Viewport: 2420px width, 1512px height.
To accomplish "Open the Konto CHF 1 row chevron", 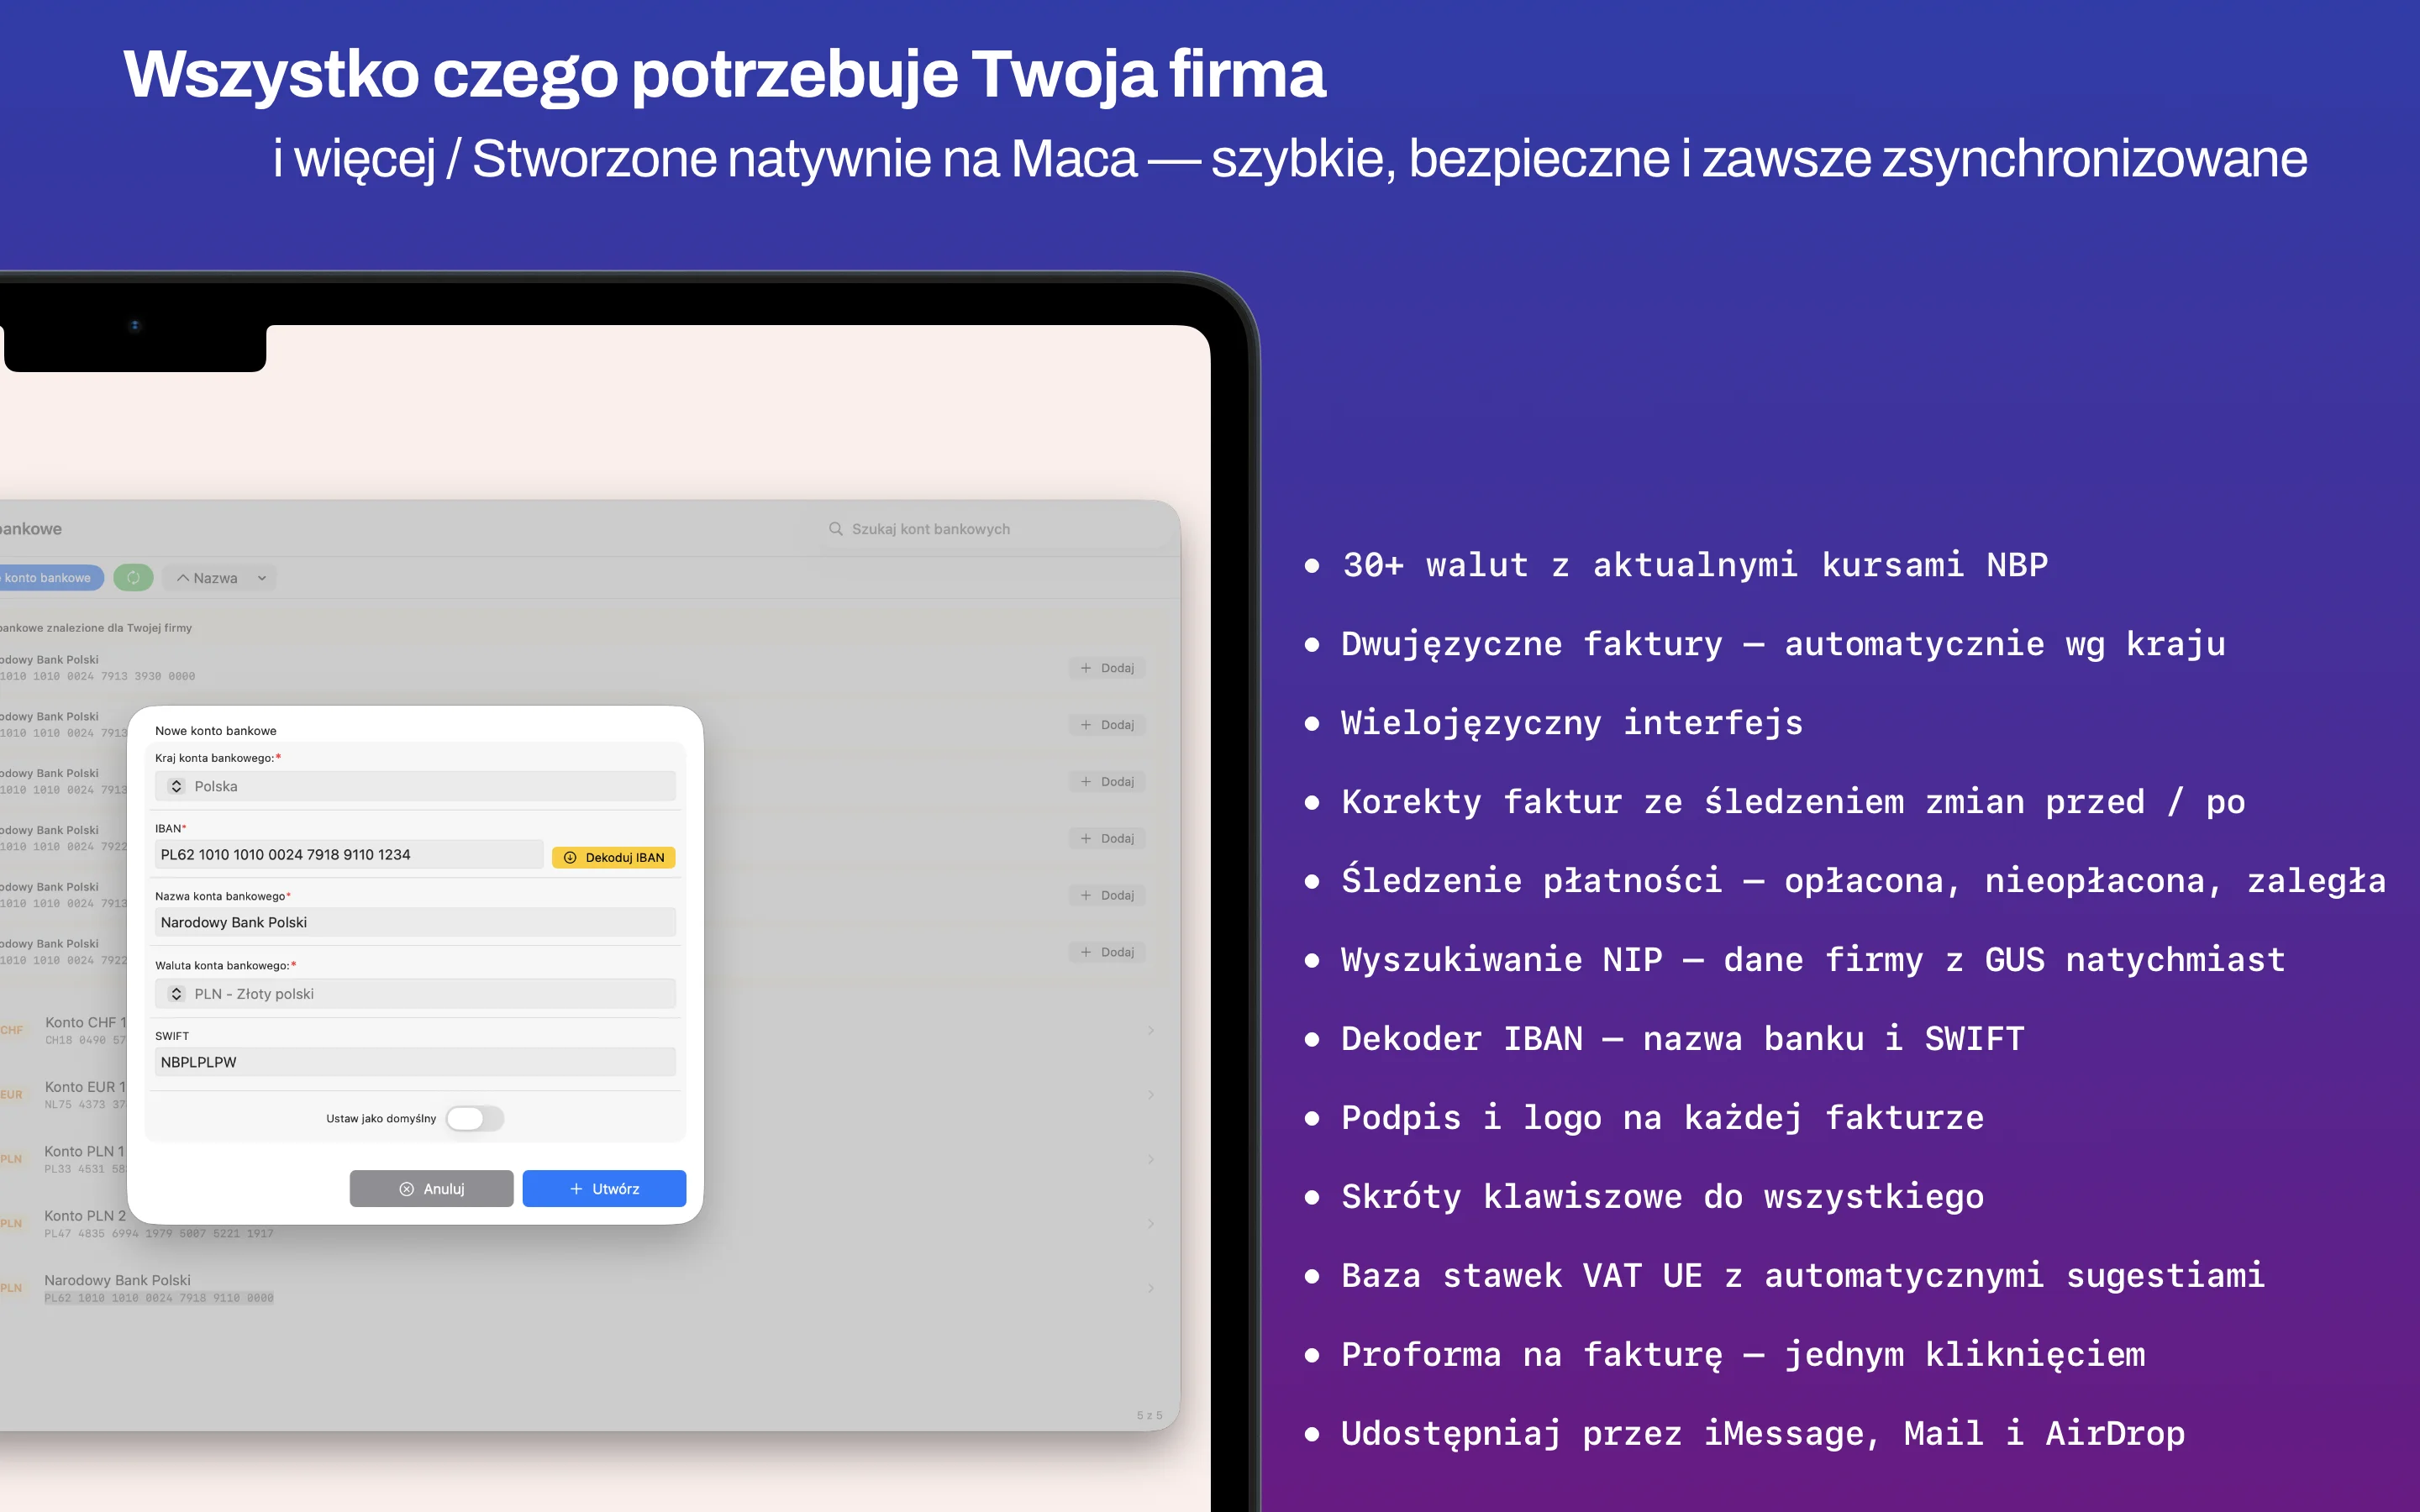I will (1151, 1030).
